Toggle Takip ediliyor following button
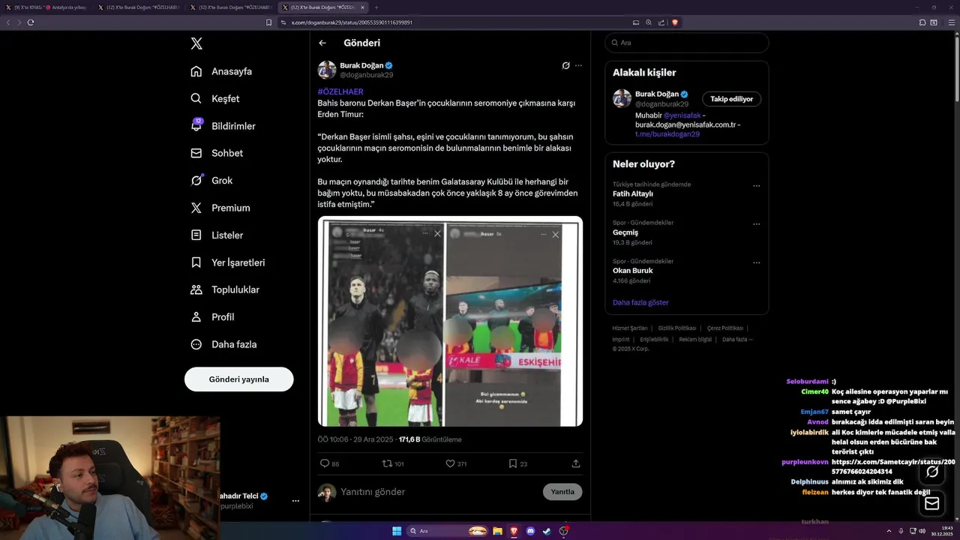 point(731,99)
